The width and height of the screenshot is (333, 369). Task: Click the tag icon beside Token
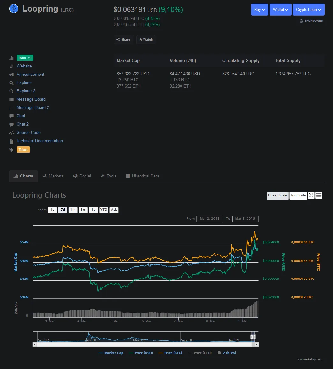(x=11, y=150)
